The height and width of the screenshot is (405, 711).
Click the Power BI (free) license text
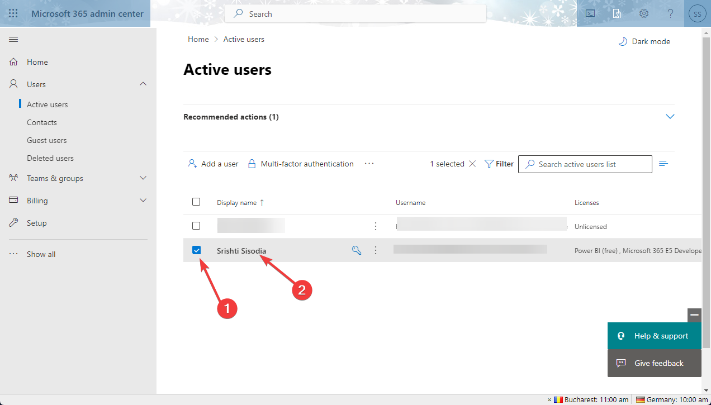(x=596, y=251)
